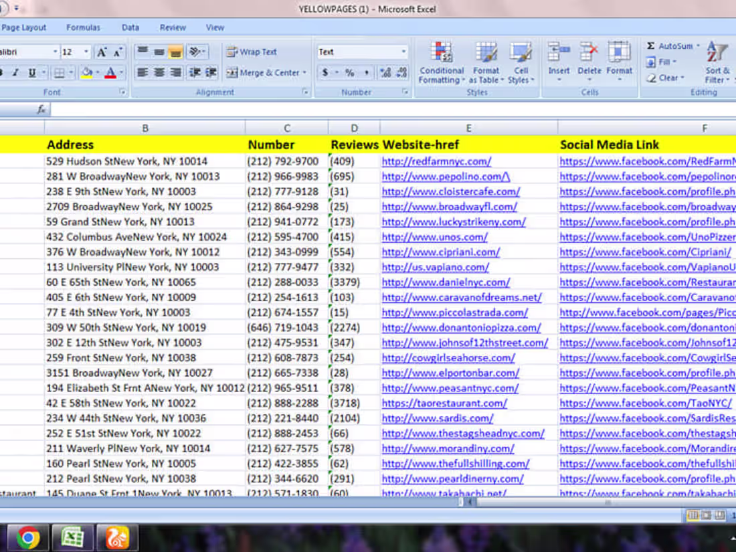Switch to the Data tab
The height and width of the screenshot is (552, 736).
point(130,27)
